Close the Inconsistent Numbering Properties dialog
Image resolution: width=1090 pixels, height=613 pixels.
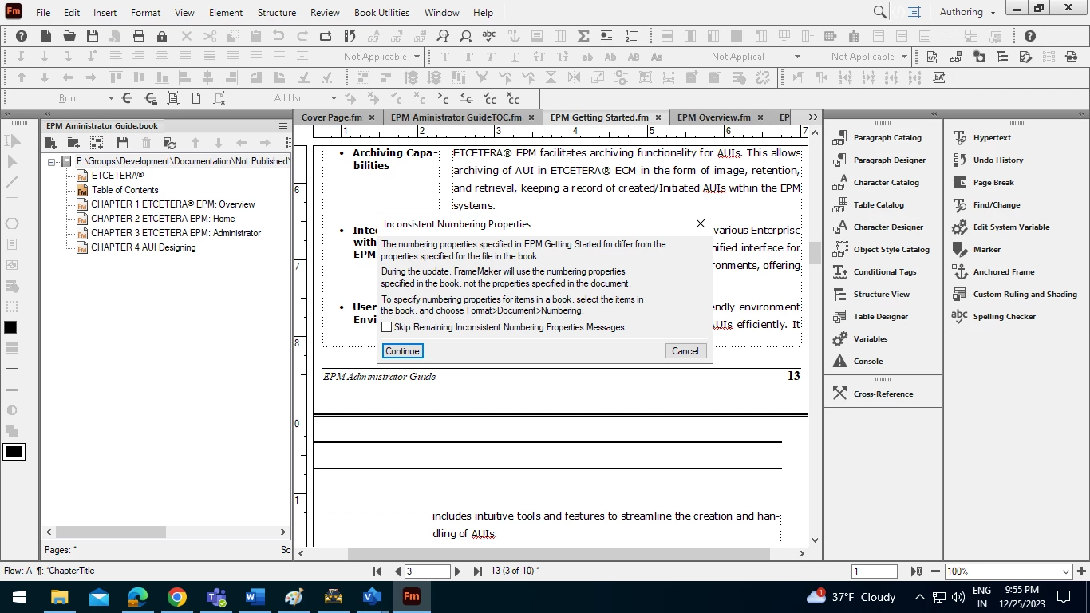tap(701, 224)
